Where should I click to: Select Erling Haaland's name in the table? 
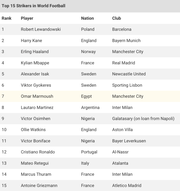35,52
